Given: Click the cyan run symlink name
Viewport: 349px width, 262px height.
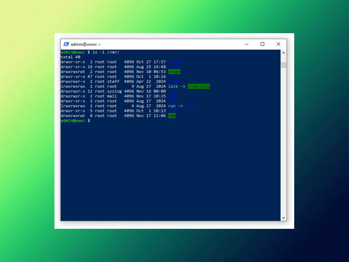Looking at the screenshot, I should tap(172, 106).
